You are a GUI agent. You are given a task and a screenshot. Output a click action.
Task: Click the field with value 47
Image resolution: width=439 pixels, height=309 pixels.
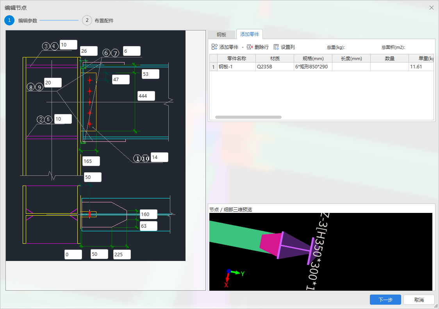(121, 80)
